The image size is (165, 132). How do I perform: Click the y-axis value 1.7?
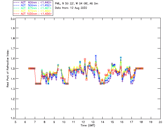click(13, 48)
